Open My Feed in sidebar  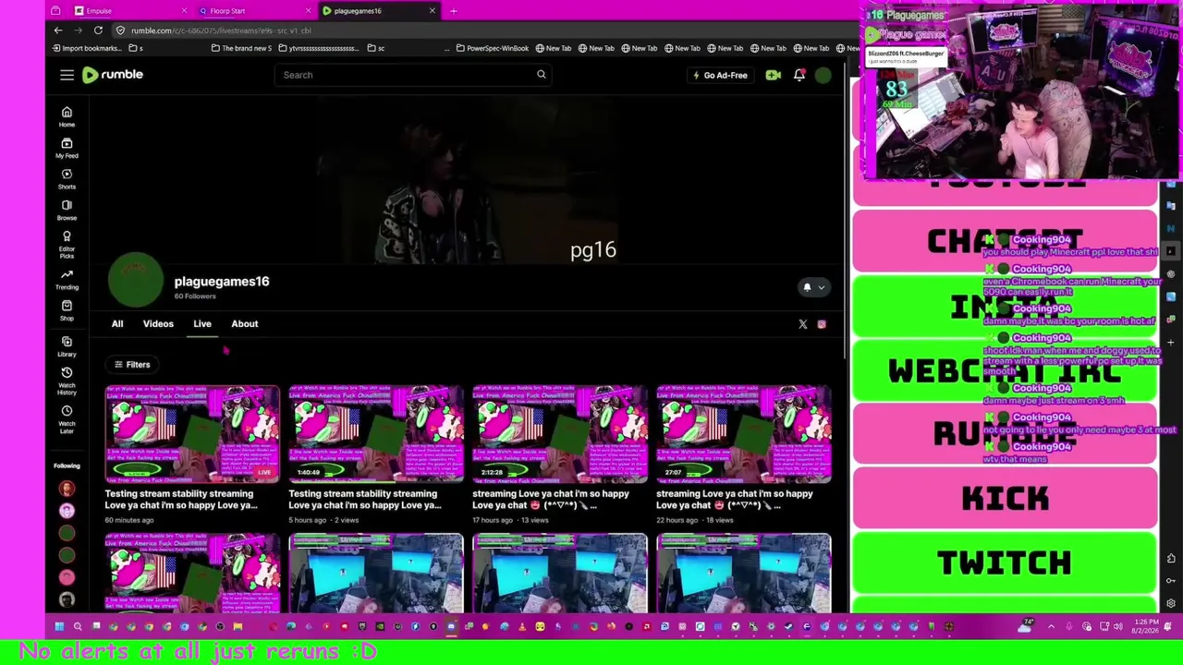point(67,148)
